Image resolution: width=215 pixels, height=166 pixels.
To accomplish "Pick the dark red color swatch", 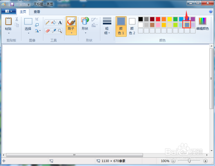I will (x=152, y=19).
